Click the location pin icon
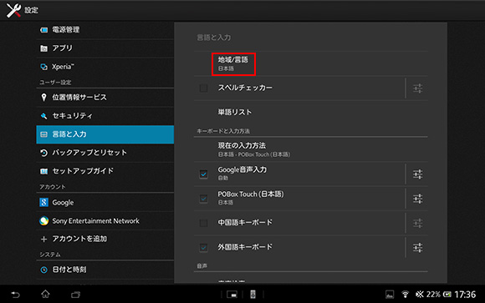This screenshot has height=303, width=485. click(44, 98)
